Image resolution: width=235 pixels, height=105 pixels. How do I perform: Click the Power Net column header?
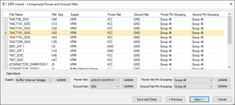(119, 15)
